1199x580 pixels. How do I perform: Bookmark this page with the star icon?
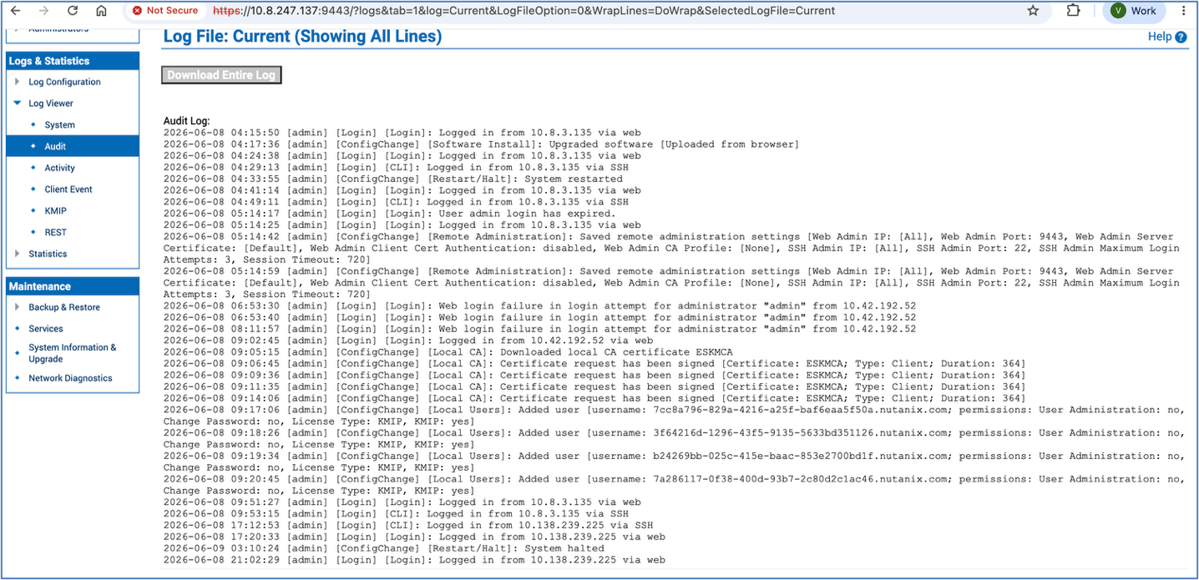pyautogui.click(x=1033, y=11)
